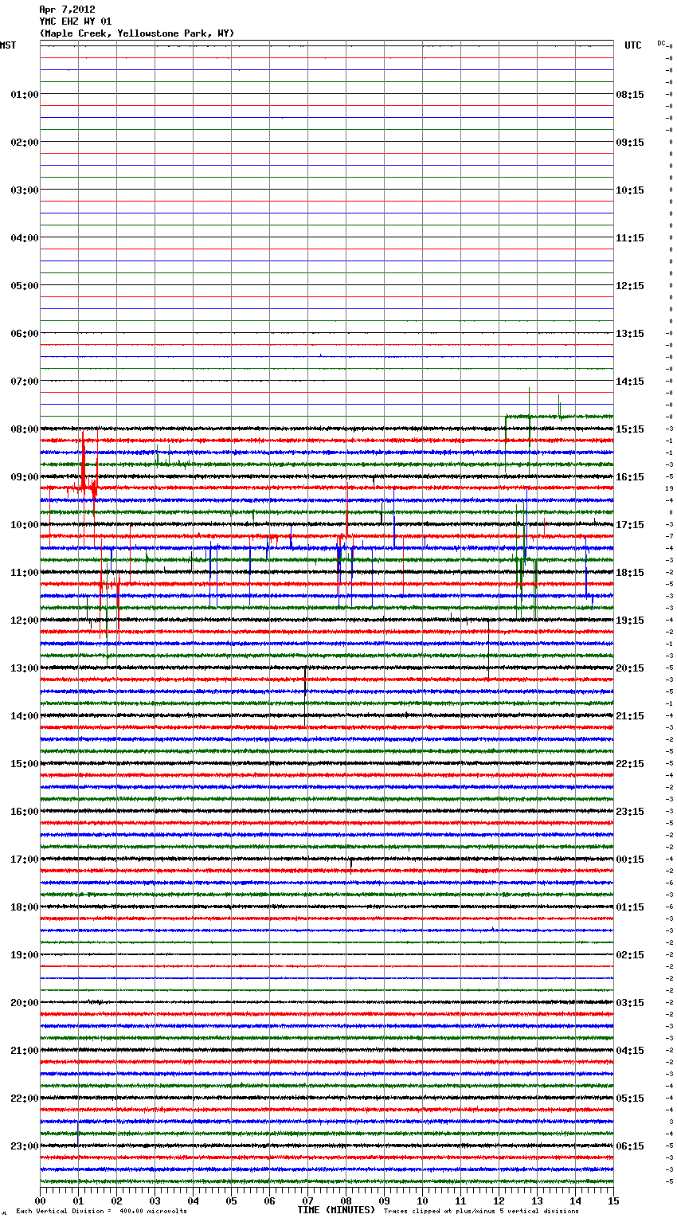Click the 'MST' time zone label
The height and width of the screenshot is (1222, 677).
[x=8, y=45]
